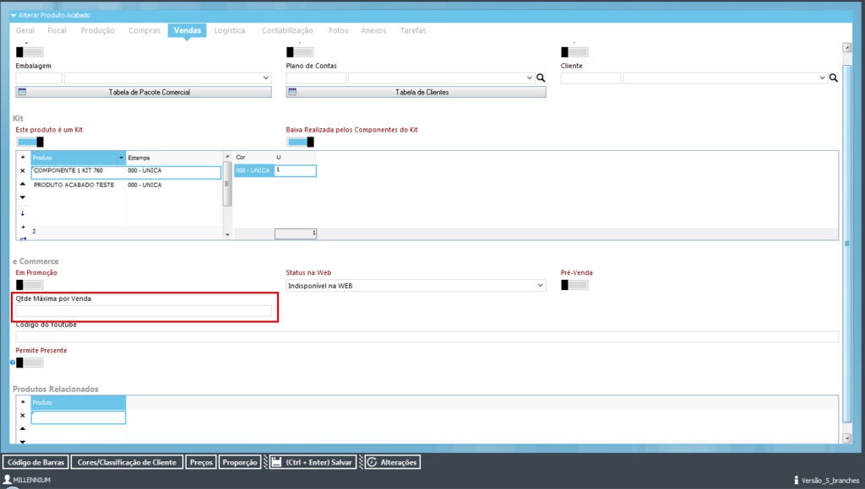Click the Plano de Contas search magnifier
The image size is (865, 489).
541,78
